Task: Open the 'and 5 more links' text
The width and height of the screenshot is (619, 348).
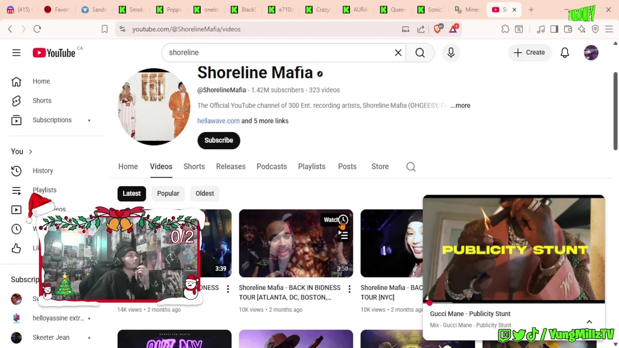Action: pyautogui.click(x=265, y=121)
